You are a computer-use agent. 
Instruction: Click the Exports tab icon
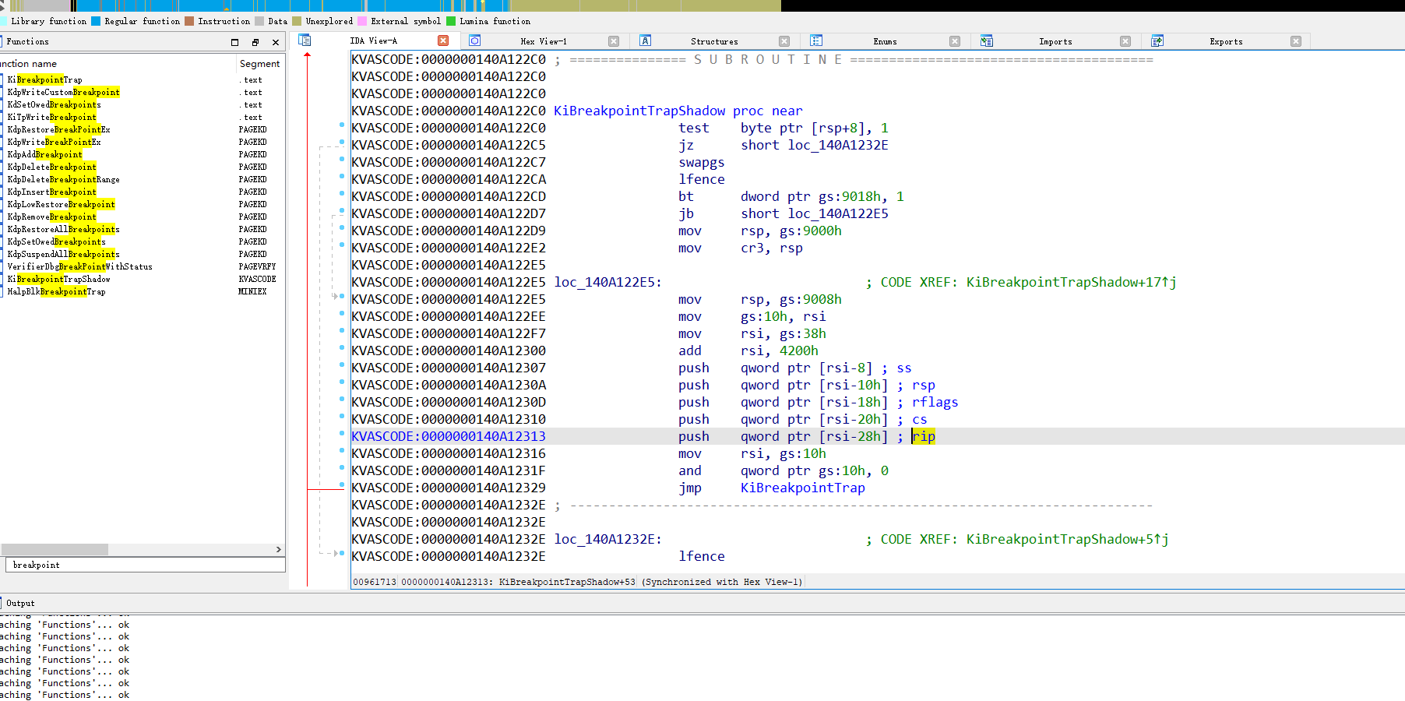click(x=1157, y=41)
